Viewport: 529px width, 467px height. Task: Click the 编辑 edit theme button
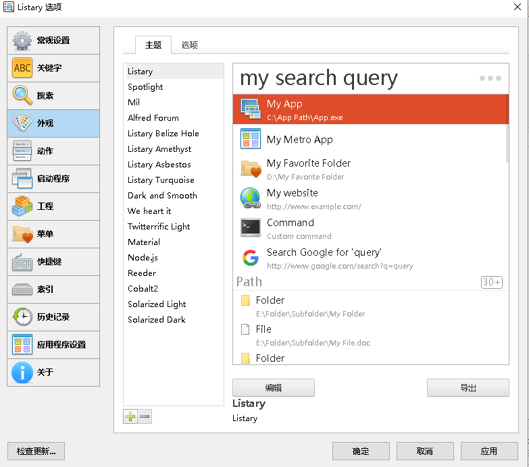click(x=273, y=388)
